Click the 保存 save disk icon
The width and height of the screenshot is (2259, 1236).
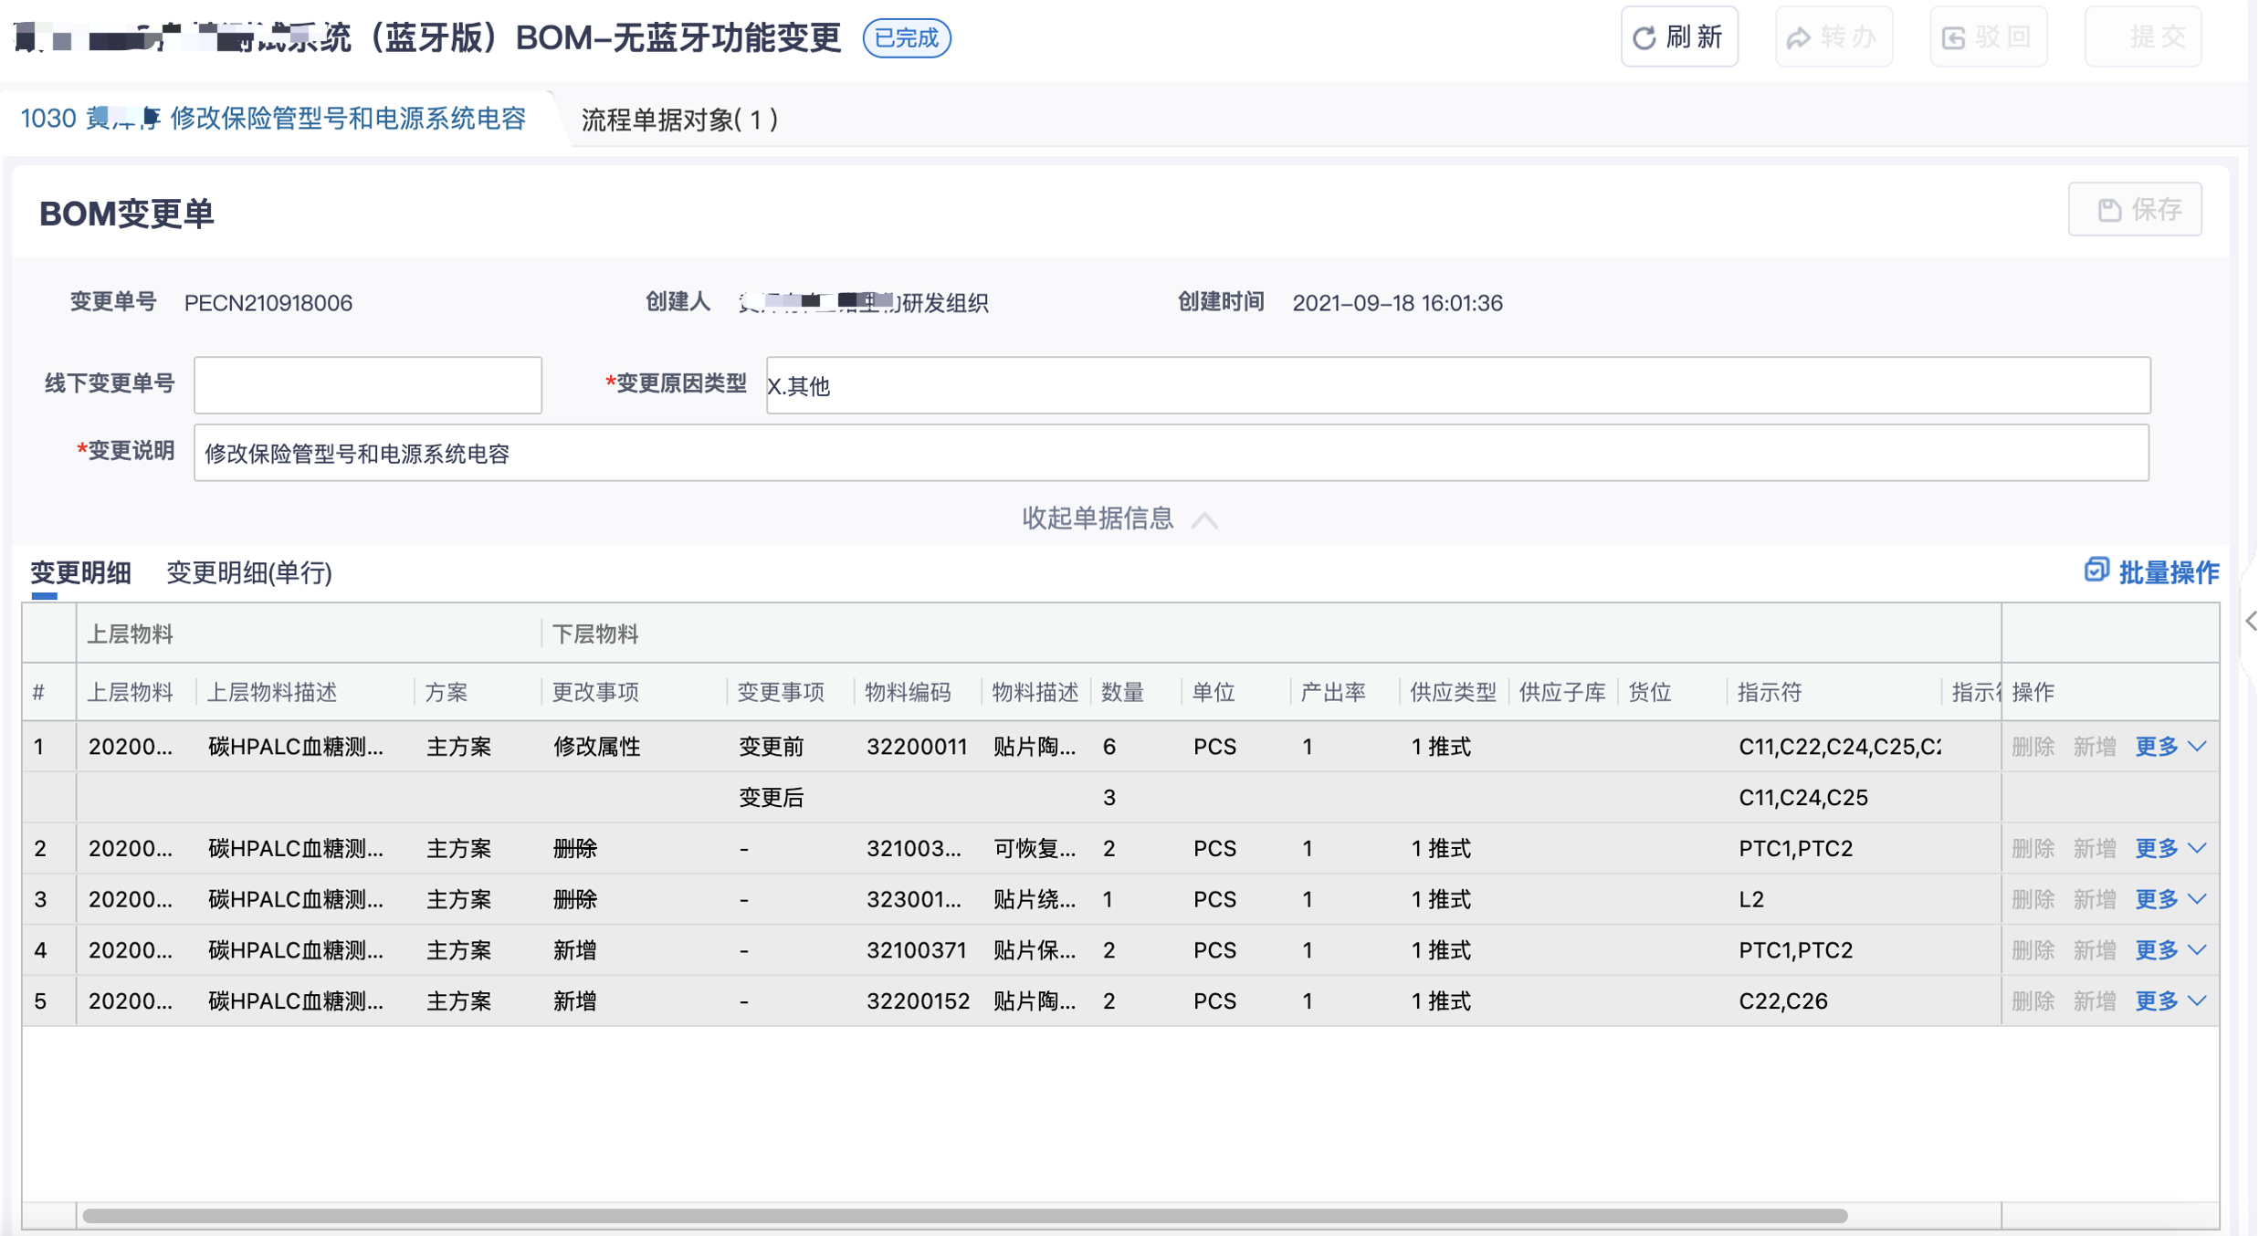pos(2109,210)
